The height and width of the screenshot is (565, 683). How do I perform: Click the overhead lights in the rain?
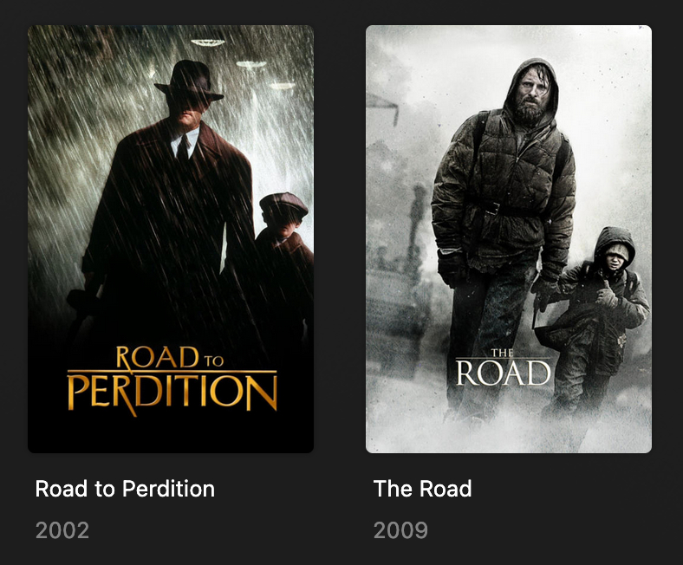(x=251, y=63)
